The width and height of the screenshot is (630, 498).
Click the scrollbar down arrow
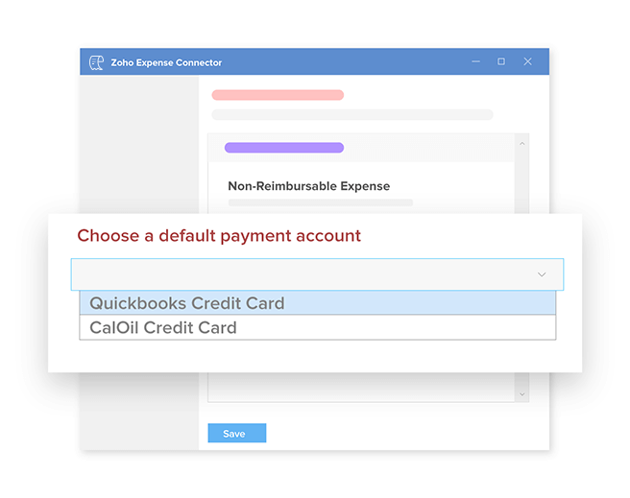(x=521, y=393)
